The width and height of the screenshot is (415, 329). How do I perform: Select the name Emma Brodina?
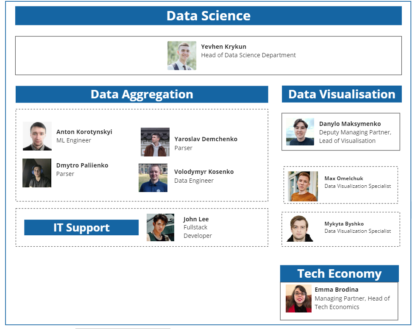336,290
